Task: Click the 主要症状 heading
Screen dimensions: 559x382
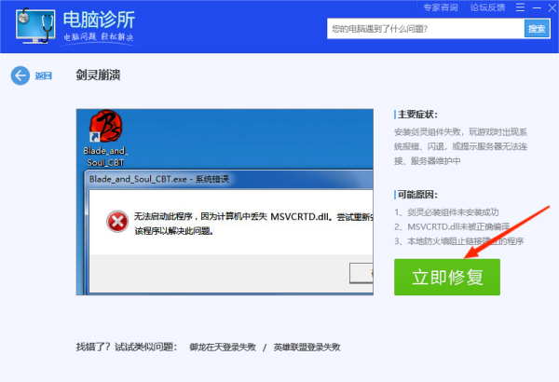Action: pyautogui.click(x=417, y=115)
